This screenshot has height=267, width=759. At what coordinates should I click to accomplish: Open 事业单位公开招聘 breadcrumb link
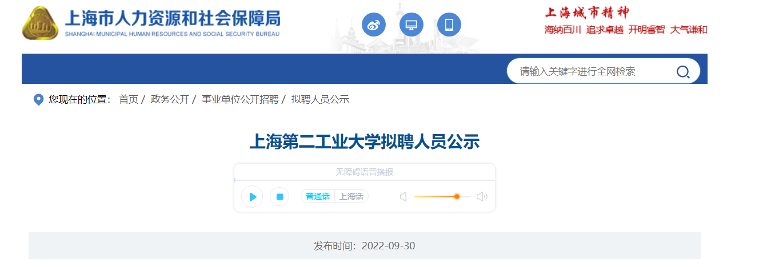(x=241, y=99)
